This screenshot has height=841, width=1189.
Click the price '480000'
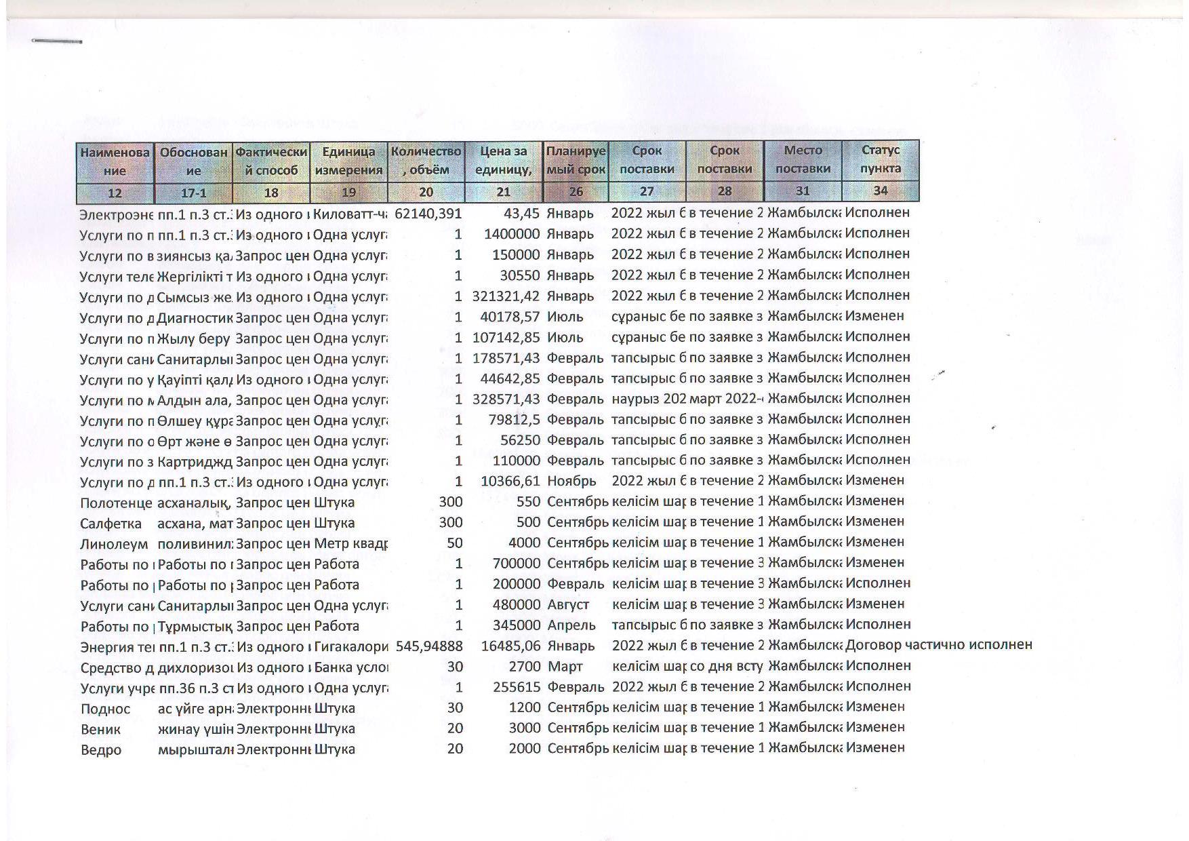click(x=517, y=605)
